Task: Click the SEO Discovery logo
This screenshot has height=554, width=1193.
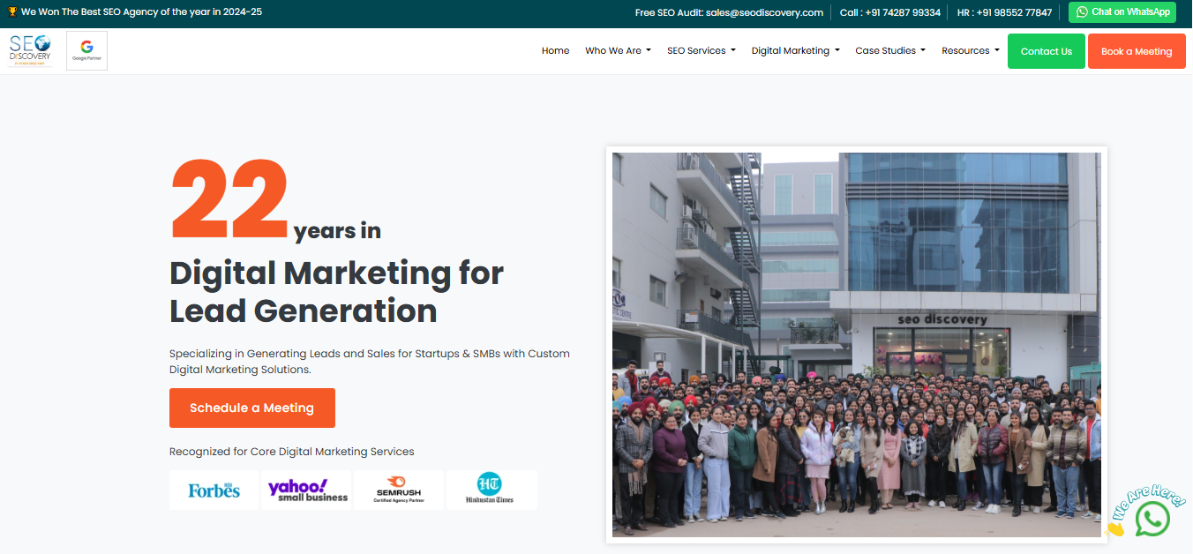Action: point(30,50)
